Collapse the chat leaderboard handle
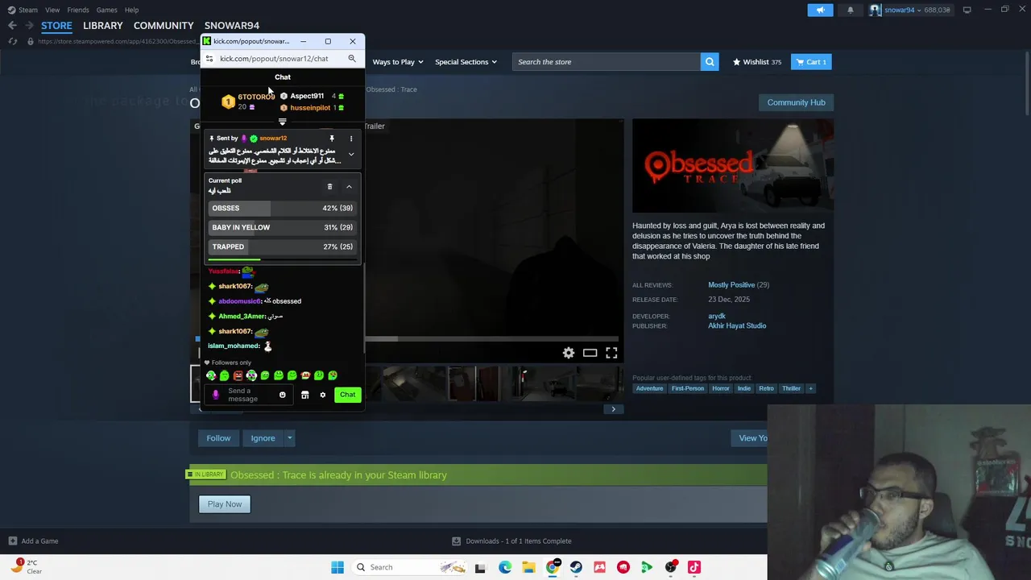Screen dimensions: 1031x580 (x=282, y=122)
